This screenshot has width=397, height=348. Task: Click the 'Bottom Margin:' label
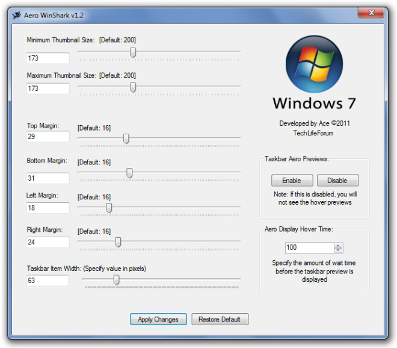pyautogui.click(x=47, y=161)
